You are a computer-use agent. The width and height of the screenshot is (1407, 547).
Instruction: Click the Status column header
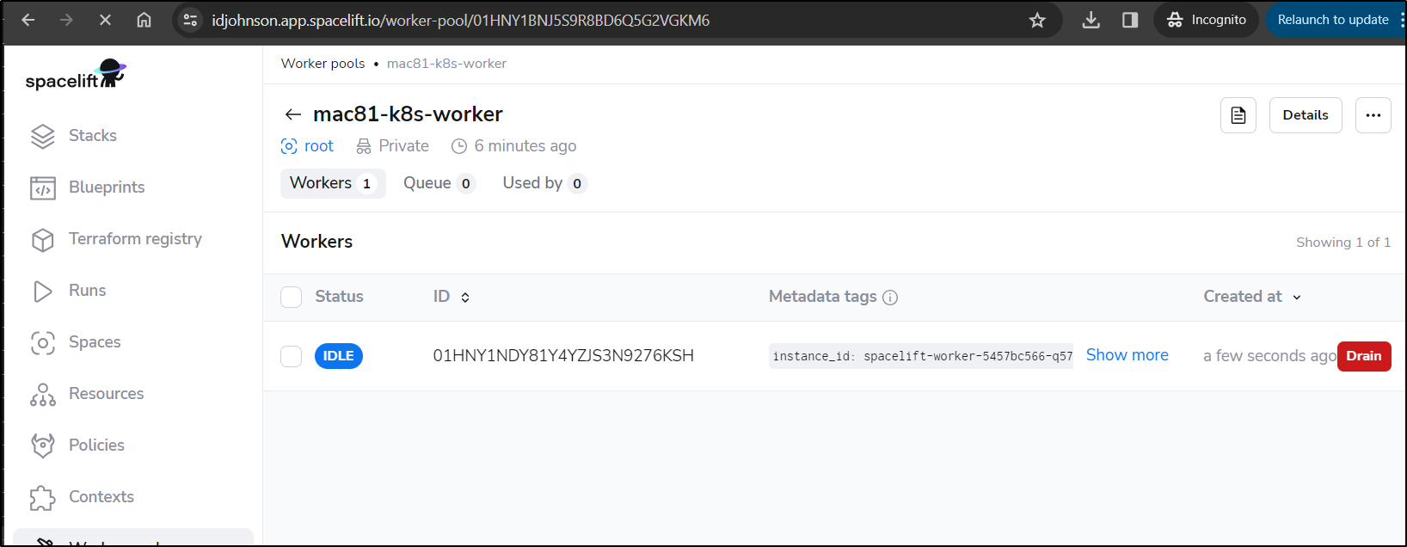pyautogui.click(x=339, y=297)
